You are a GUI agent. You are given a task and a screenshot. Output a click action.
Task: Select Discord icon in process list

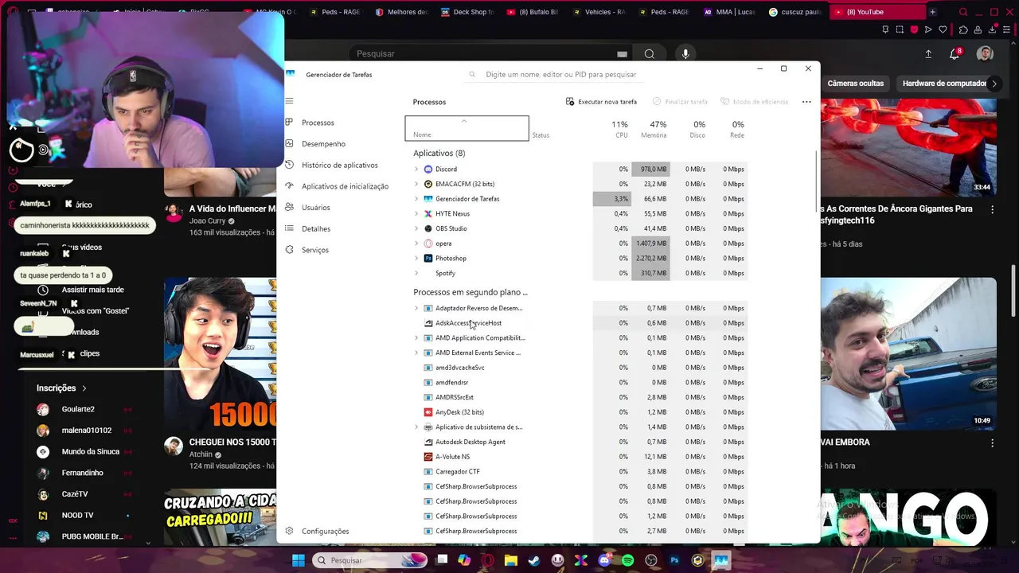point(428,170)
